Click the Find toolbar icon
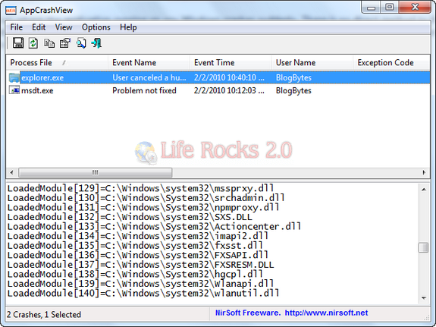 [81, 43]
